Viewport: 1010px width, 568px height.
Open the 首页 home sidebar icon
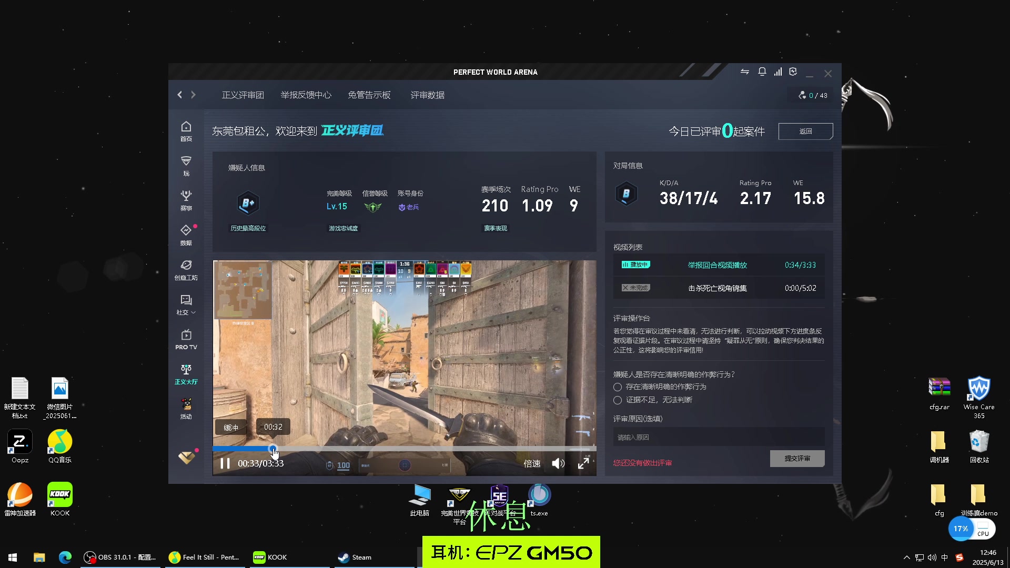[x=186, y=131]
